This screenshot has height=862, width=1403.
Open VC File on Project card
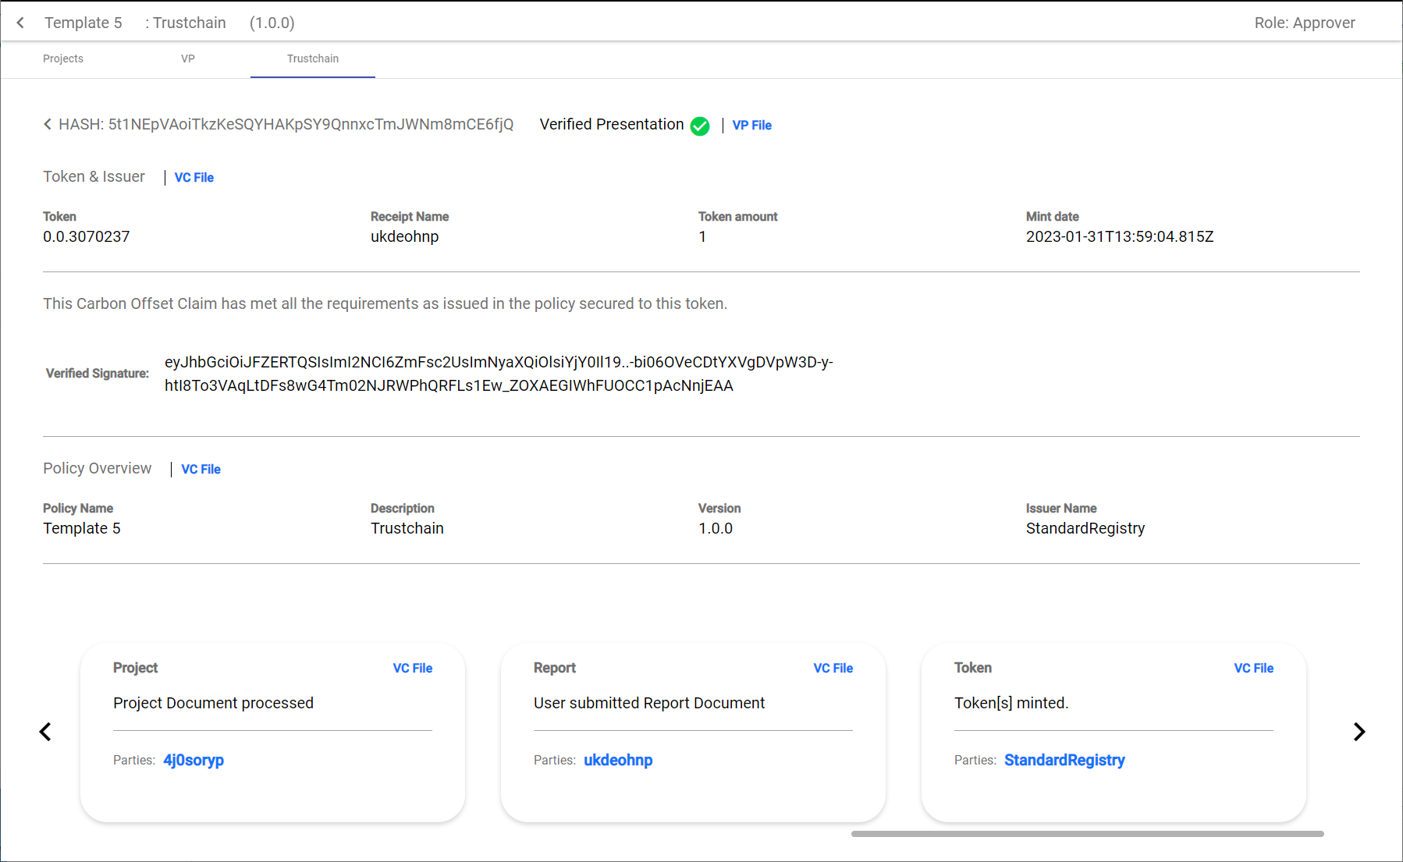(x=412, y=669)
